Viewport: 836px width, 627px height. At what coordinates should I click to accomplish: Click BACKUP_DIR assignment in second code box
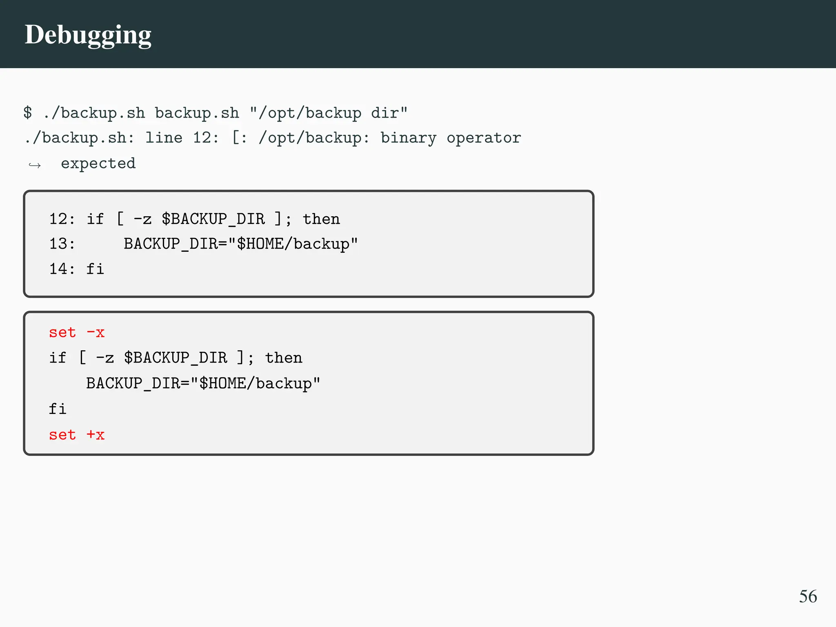click(x=203, y=383)
